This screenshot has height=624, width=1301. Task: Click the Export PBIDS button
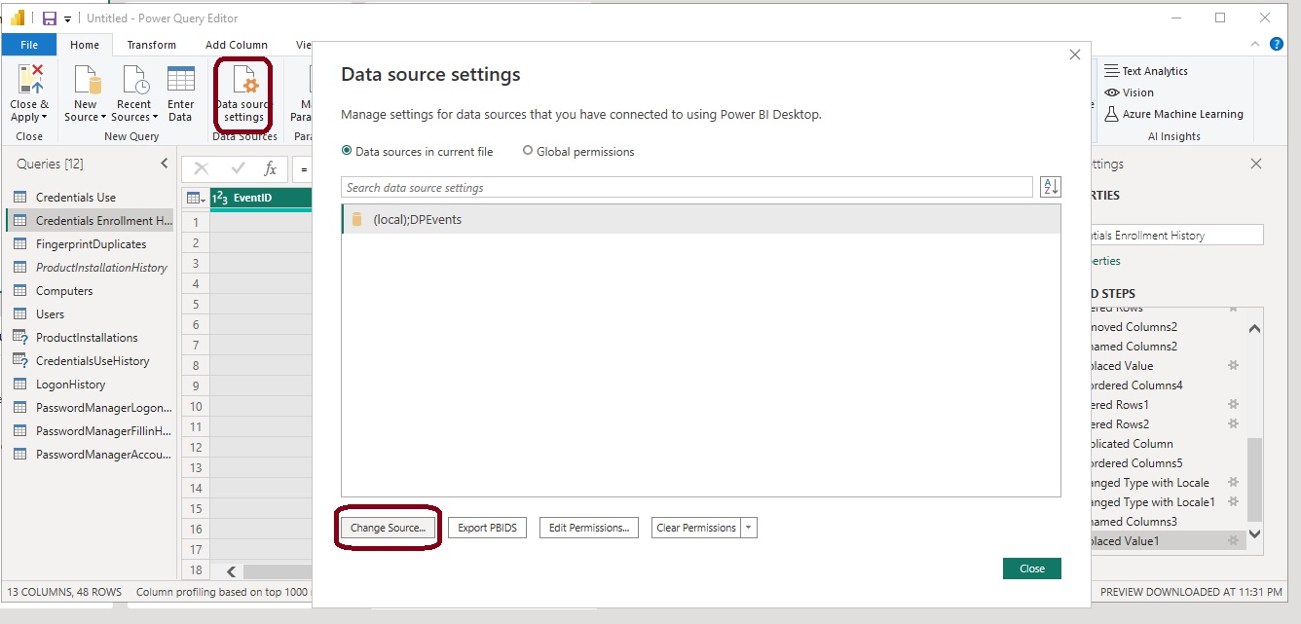click(x=487, y=528)
